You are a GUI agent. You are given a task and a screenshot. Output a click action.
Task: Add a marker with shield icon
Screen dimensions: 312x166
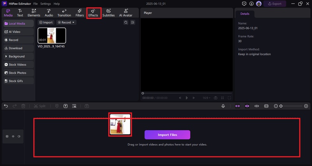(x=57, y=106)
